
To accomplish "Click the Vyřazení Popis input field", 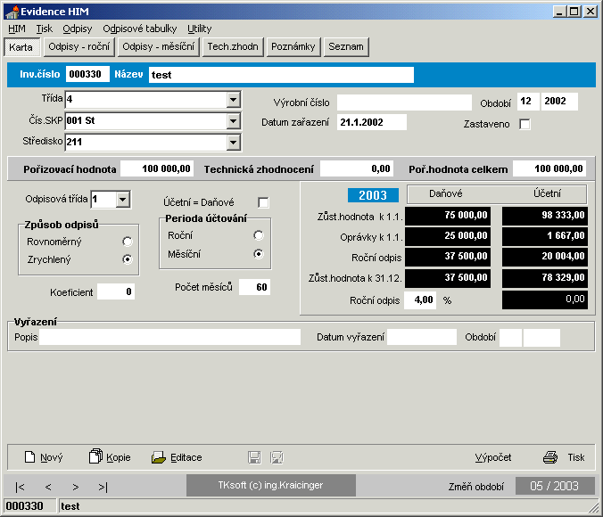I will [x=169, y=337].
